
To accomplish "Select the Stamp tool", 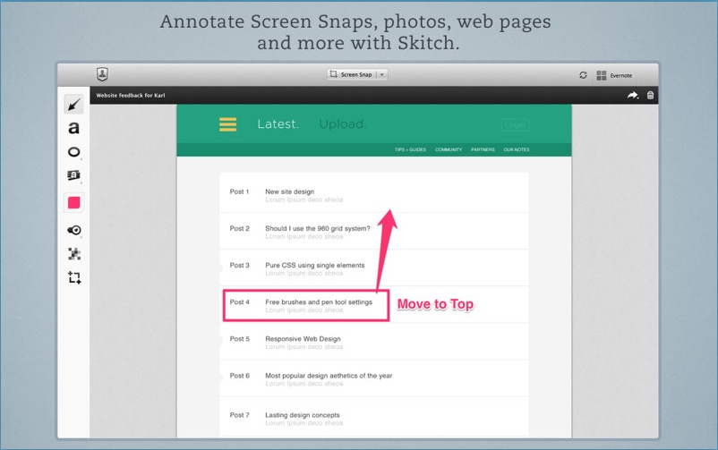I will (73, 176).
